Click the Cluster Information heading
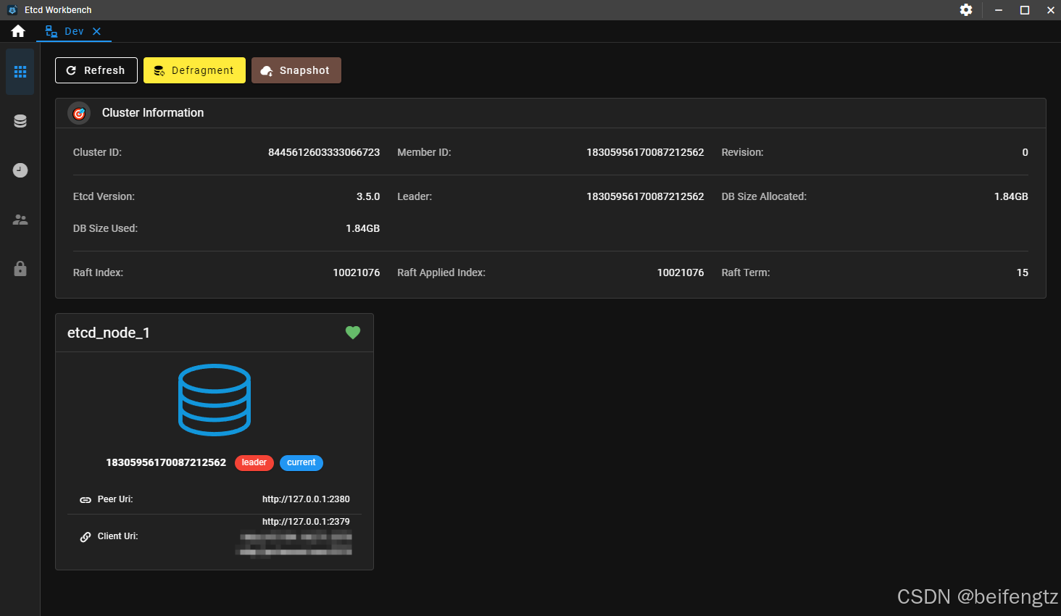Viewport: 1061px width, 616px height. (153, 113)
